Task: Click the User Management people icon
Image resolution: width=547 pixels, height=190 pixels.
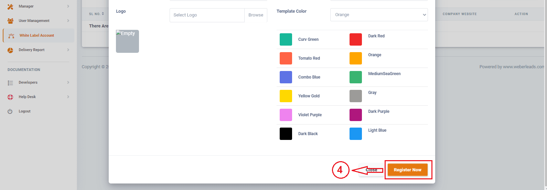Action: click(10, 21)
